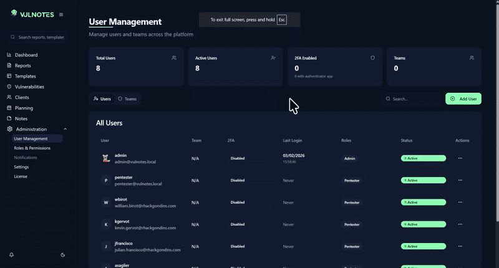Collapse the Administration section chevron
The height and width of the screenshot is (268, 499).
tap(65, 129)
